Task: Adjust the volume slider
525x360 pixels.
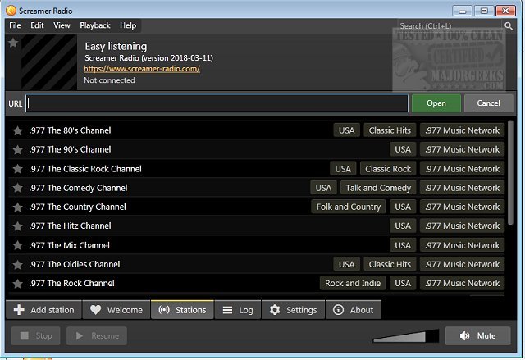Action: click(x=406, y=336)
